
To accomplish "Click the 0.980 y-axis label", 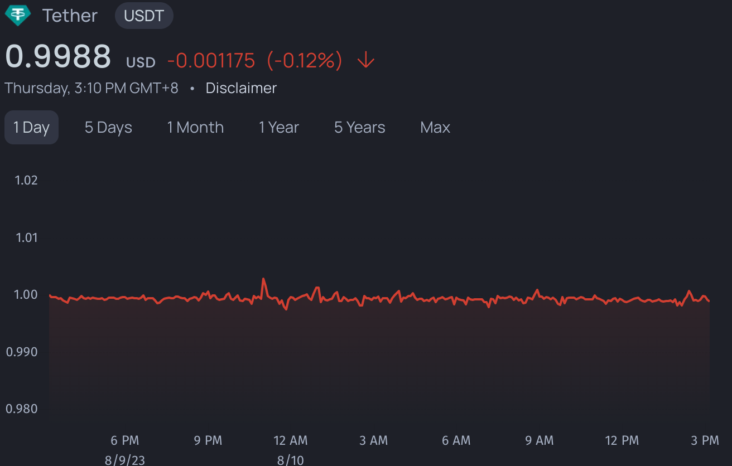I will point(22,409).
